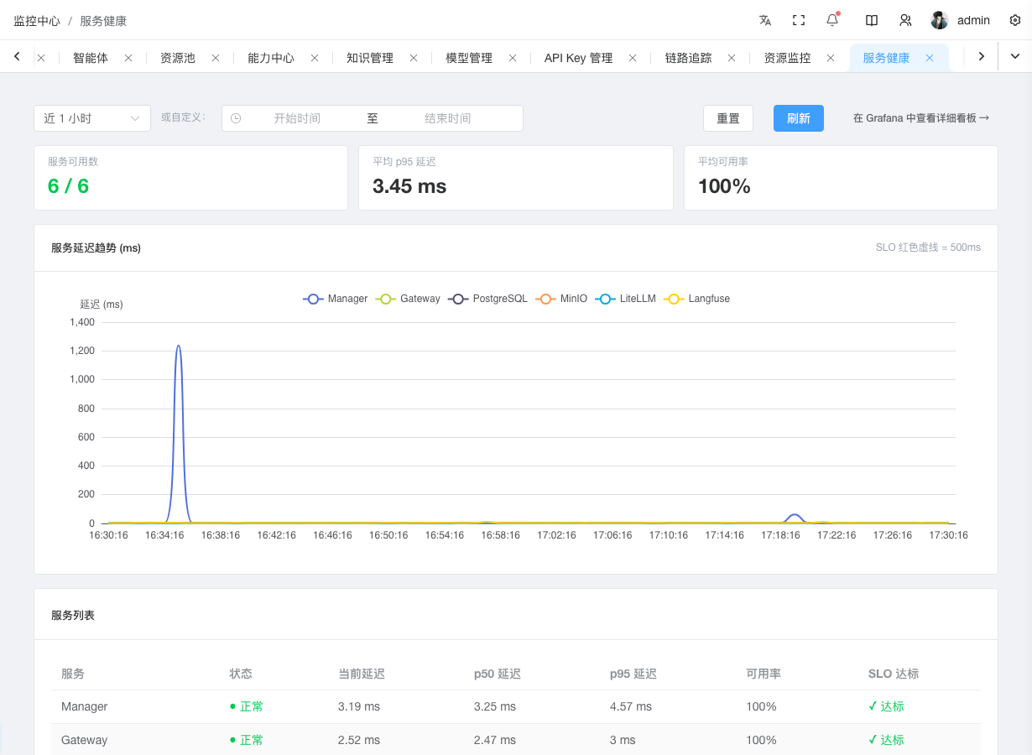The width and height of the screenshot is (1032, 755).
Task: Click the SLO 红色虚线 = 500ms note
Action: [928, 247]
